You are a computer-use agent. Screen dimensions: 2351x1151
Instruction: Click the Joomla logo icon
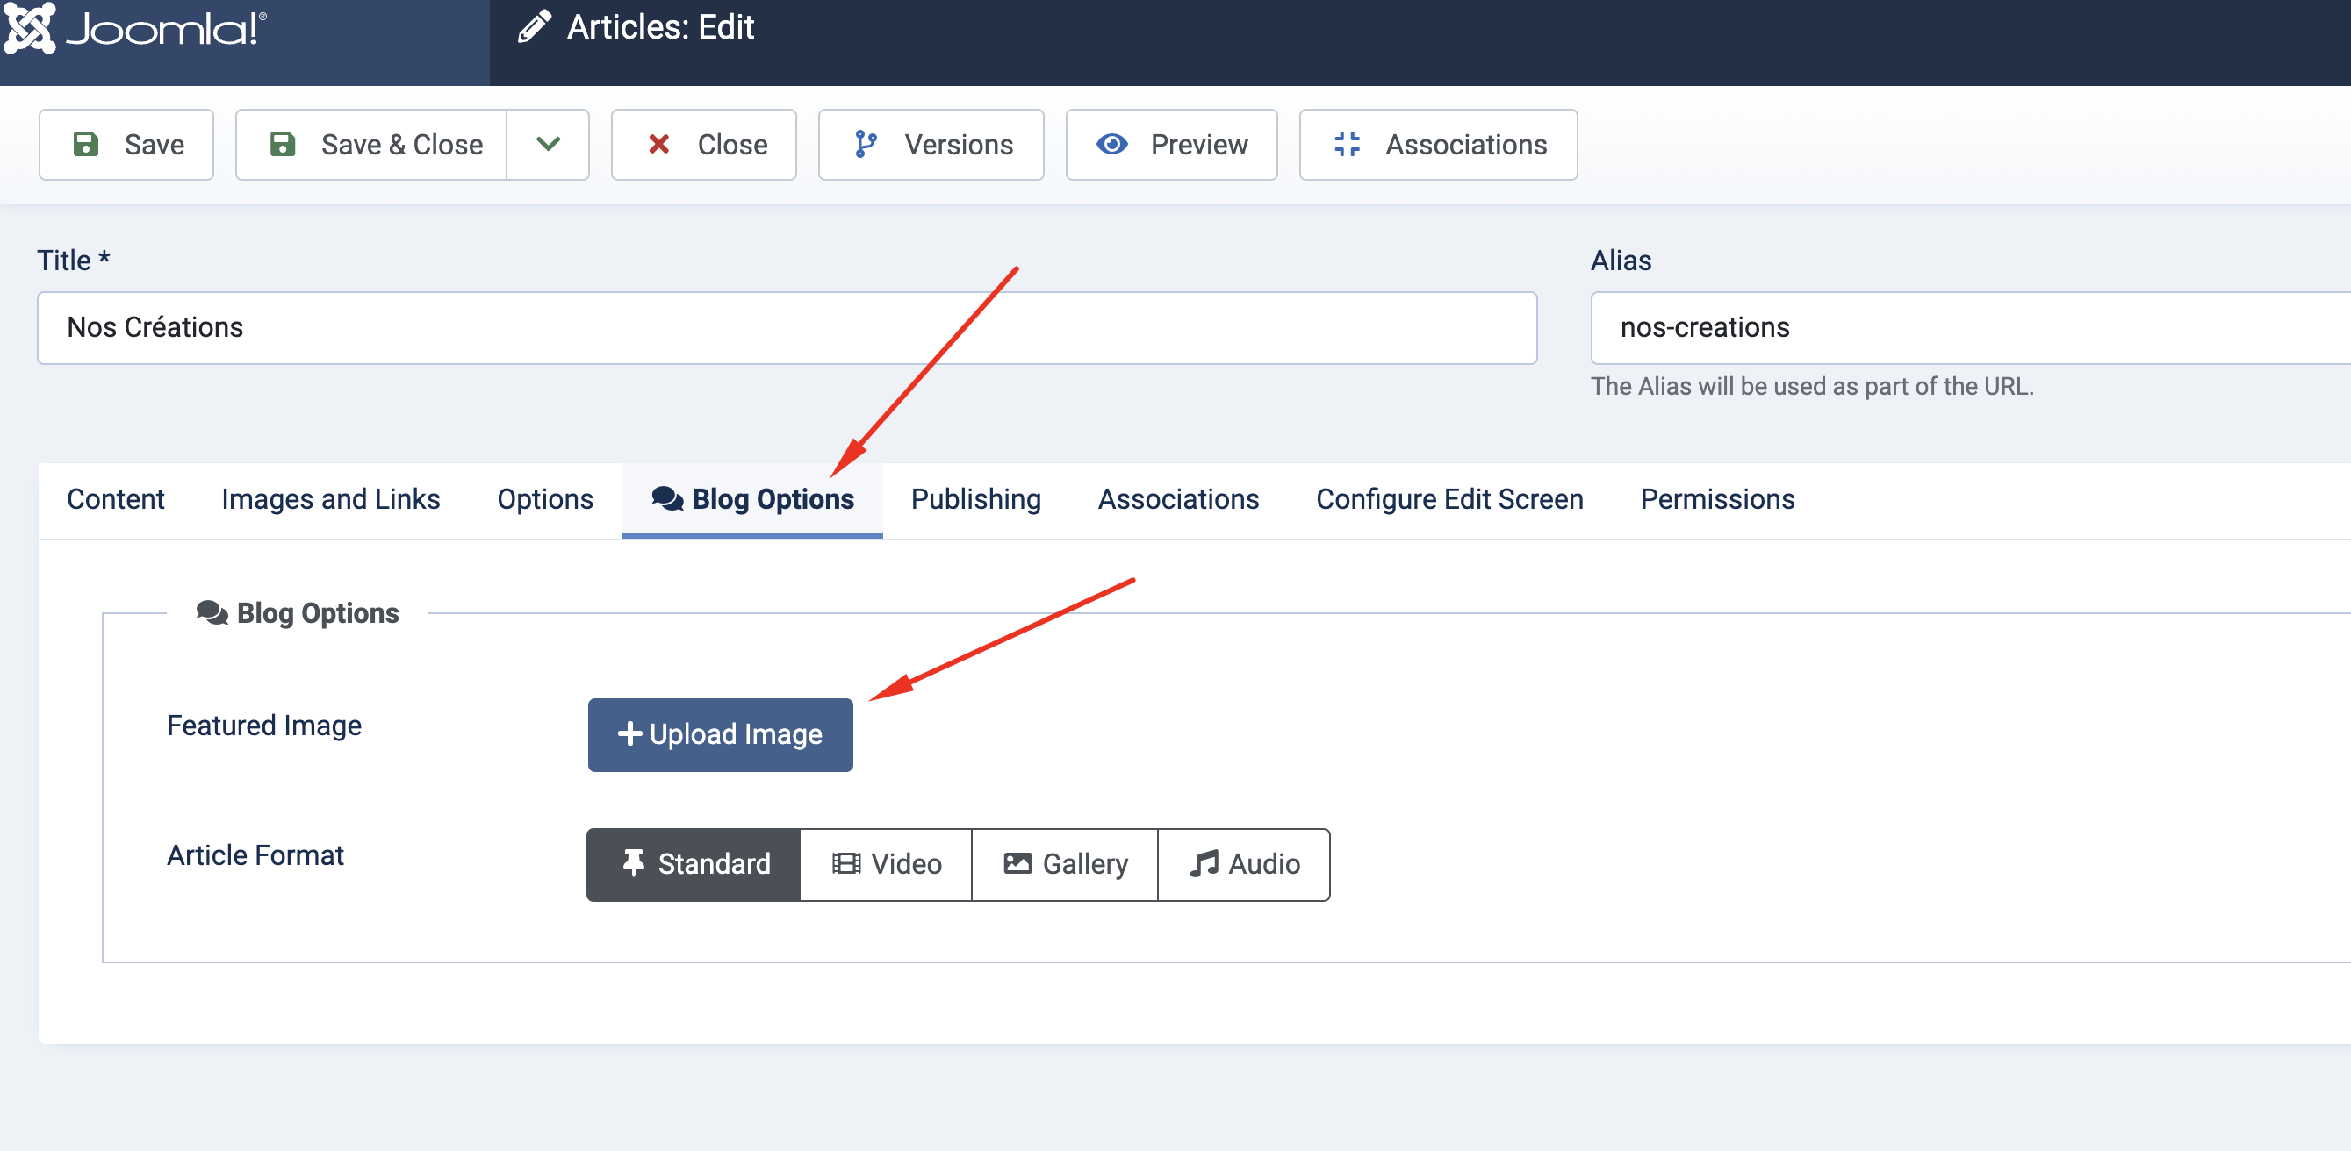[x=29, y=27]
